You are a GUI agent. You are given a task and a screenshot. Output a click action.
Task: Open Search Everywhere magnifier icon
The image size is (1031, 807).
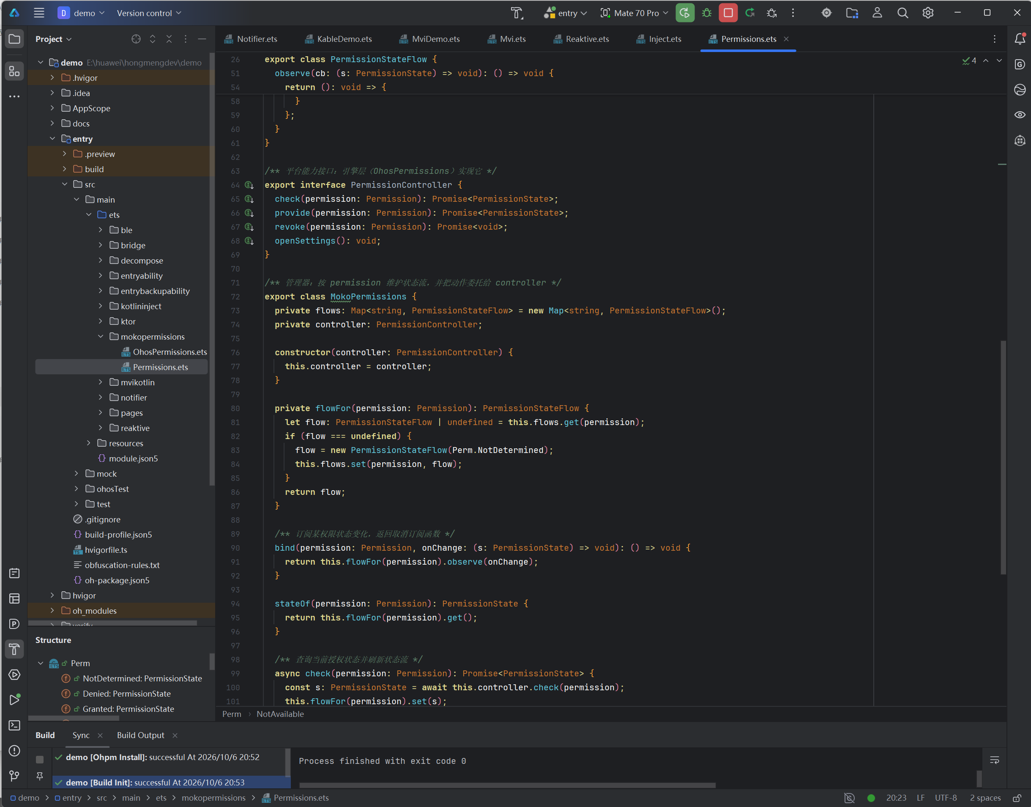[902, 13]
